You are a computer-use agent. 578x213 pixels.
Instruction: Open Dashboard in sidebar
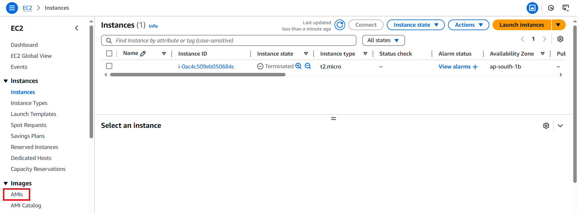point(24,45)
